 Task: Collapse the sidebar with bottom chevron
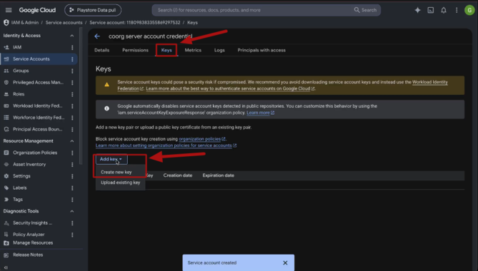[x=6, y=267]
